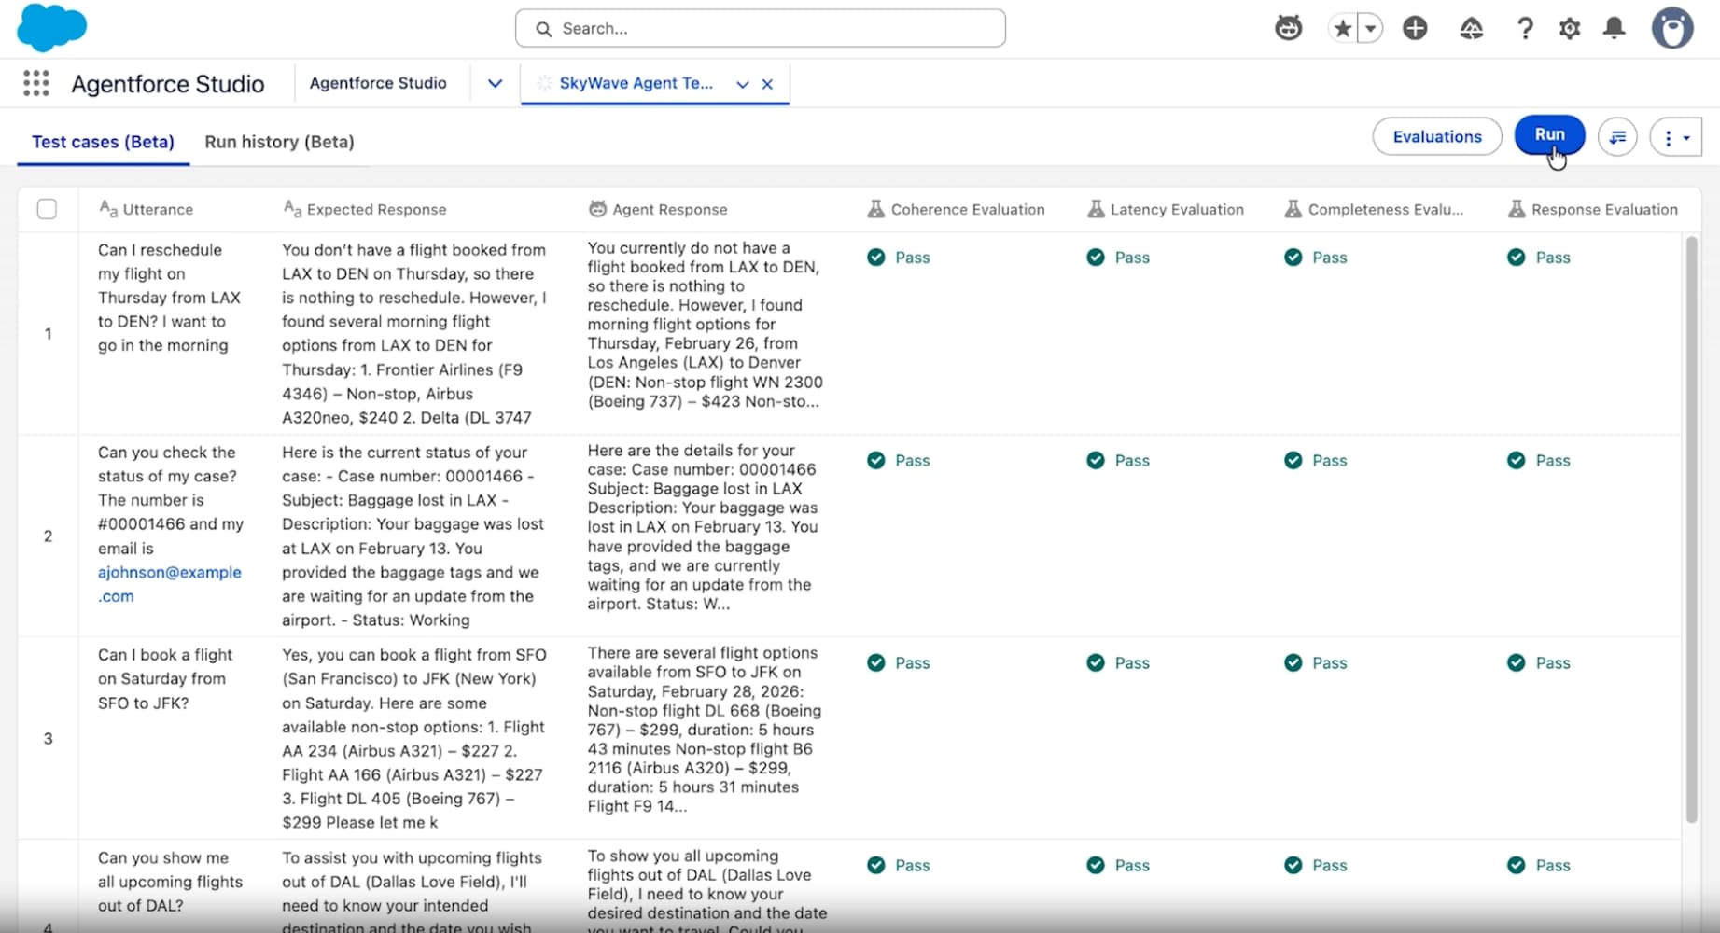The width and height of the screenshot is (1720, 933).
Task: Click the Response Evaluation flask icon
Action: (x=1517, y=209)
